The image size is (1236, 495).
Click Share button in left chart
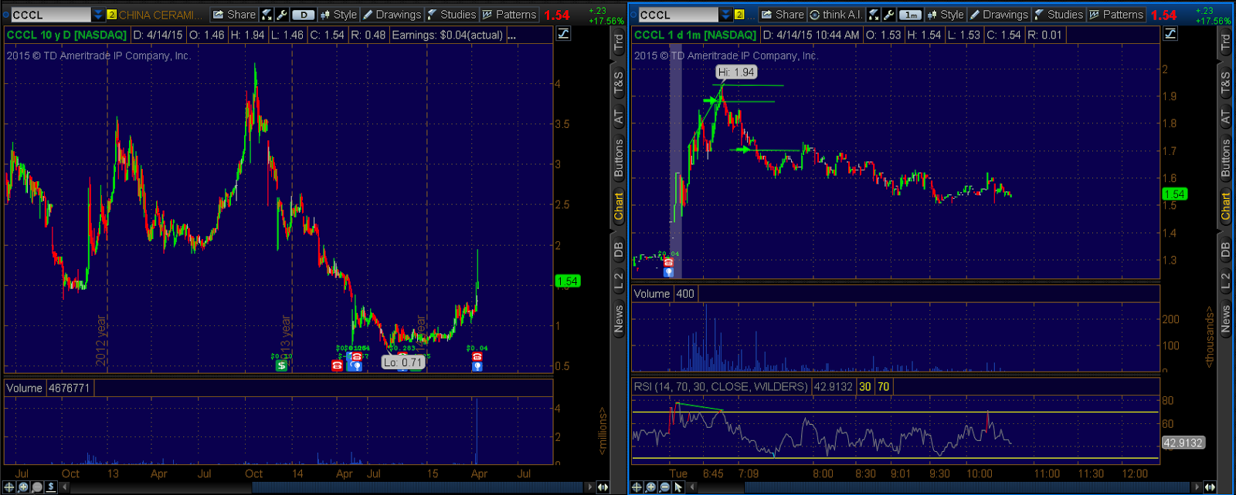pyautogui.click(x=233, y=15)
